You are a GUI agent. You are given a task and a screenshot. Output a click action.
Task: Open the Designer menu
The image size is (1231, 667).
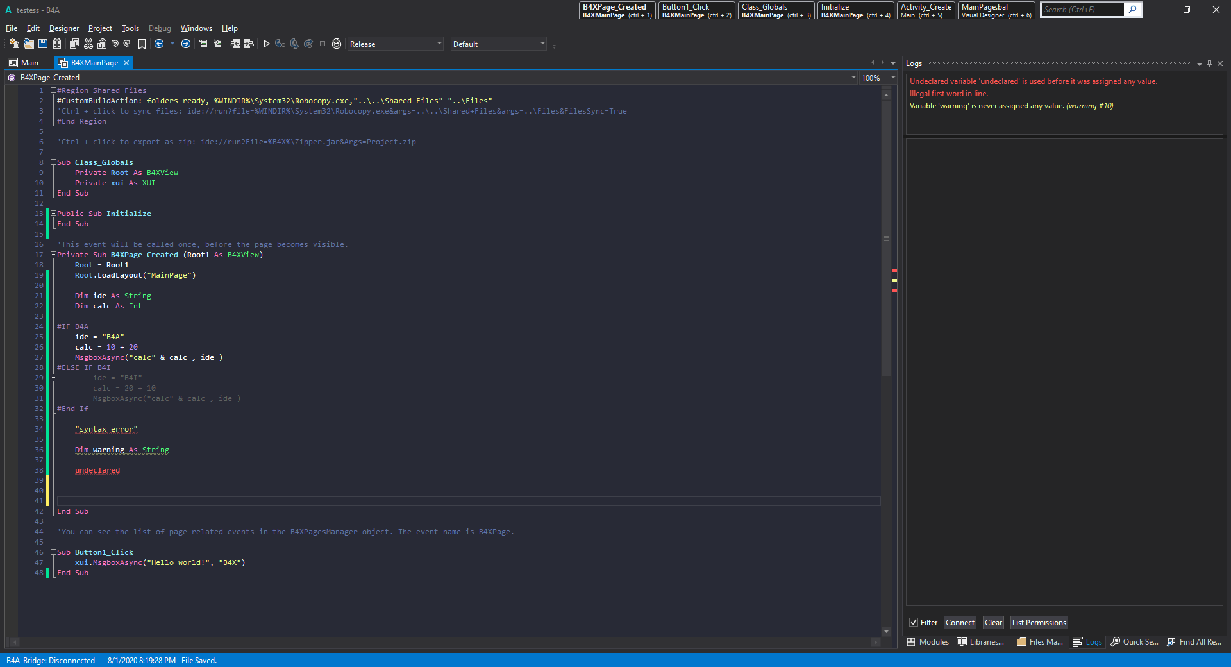click(x=64, y=28)
